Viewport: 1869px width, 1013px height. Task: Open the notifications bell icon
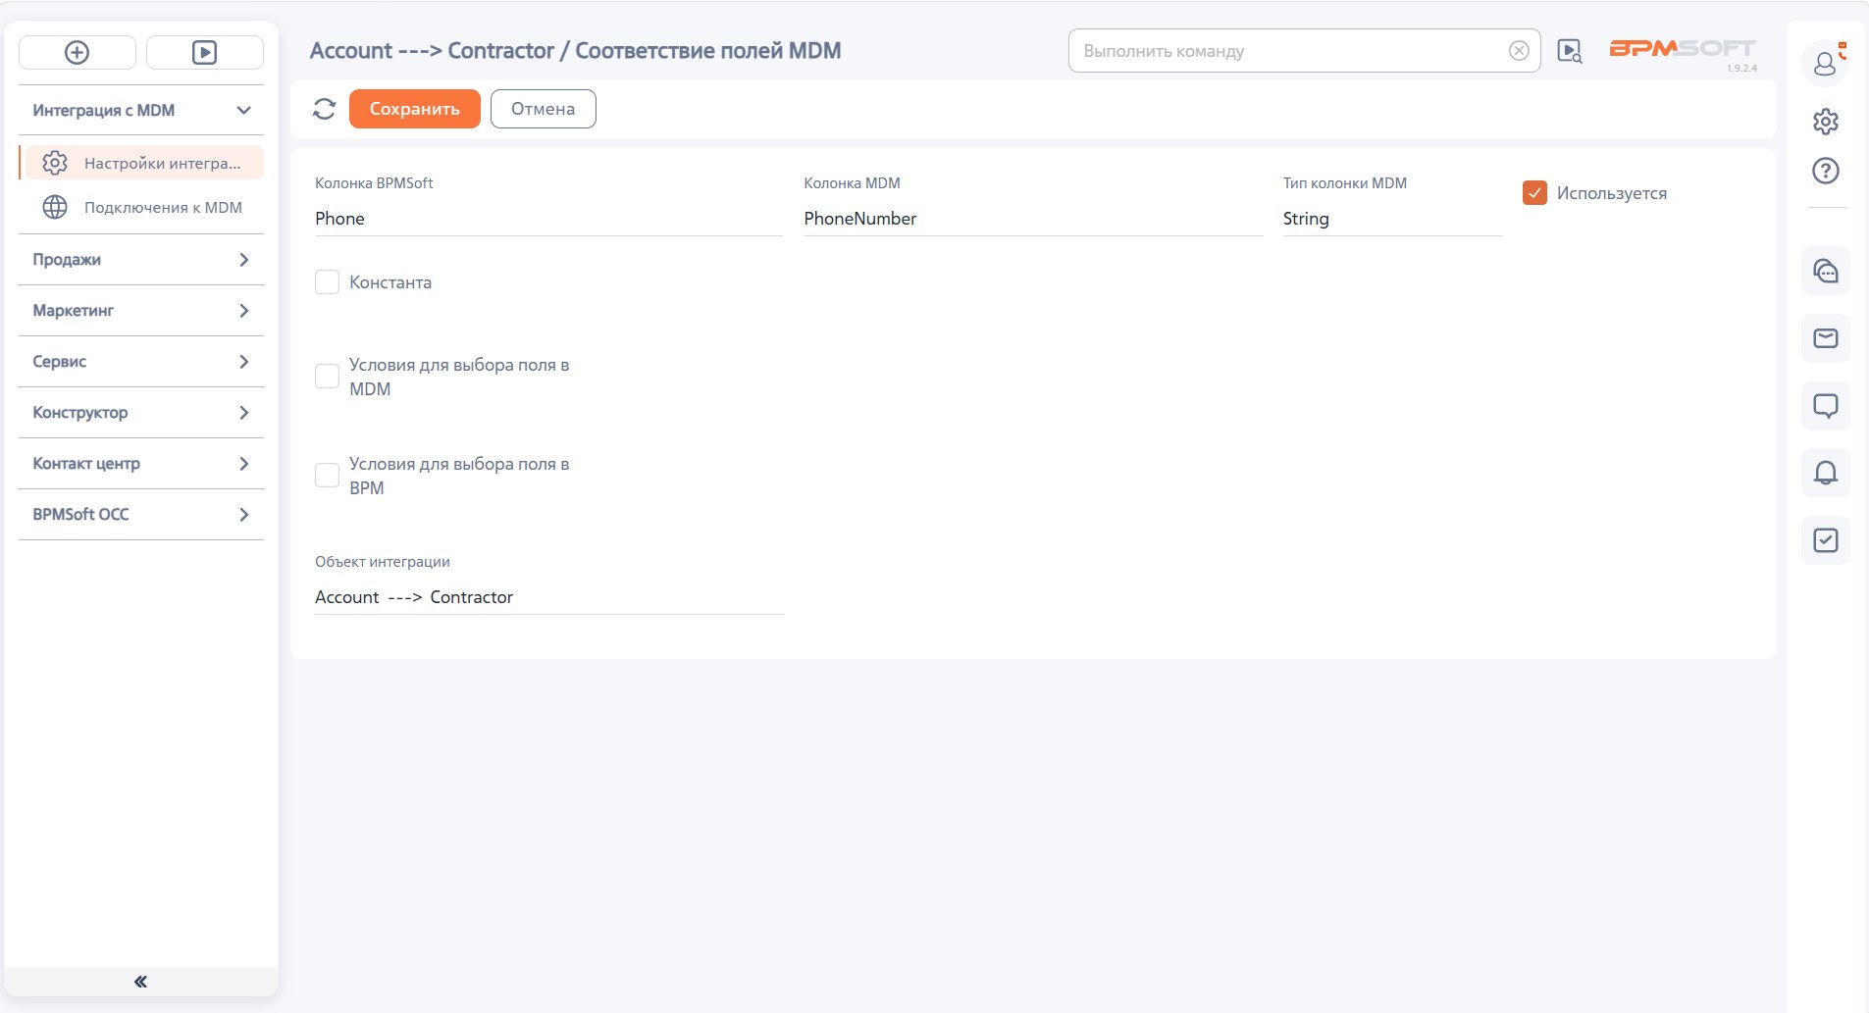point(1825,473)
